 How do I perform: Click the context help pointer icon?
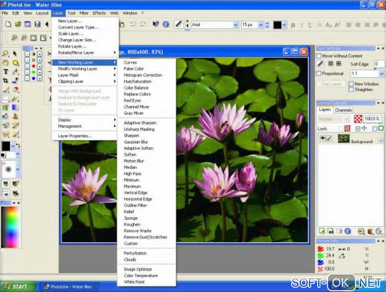click(156, 24)
